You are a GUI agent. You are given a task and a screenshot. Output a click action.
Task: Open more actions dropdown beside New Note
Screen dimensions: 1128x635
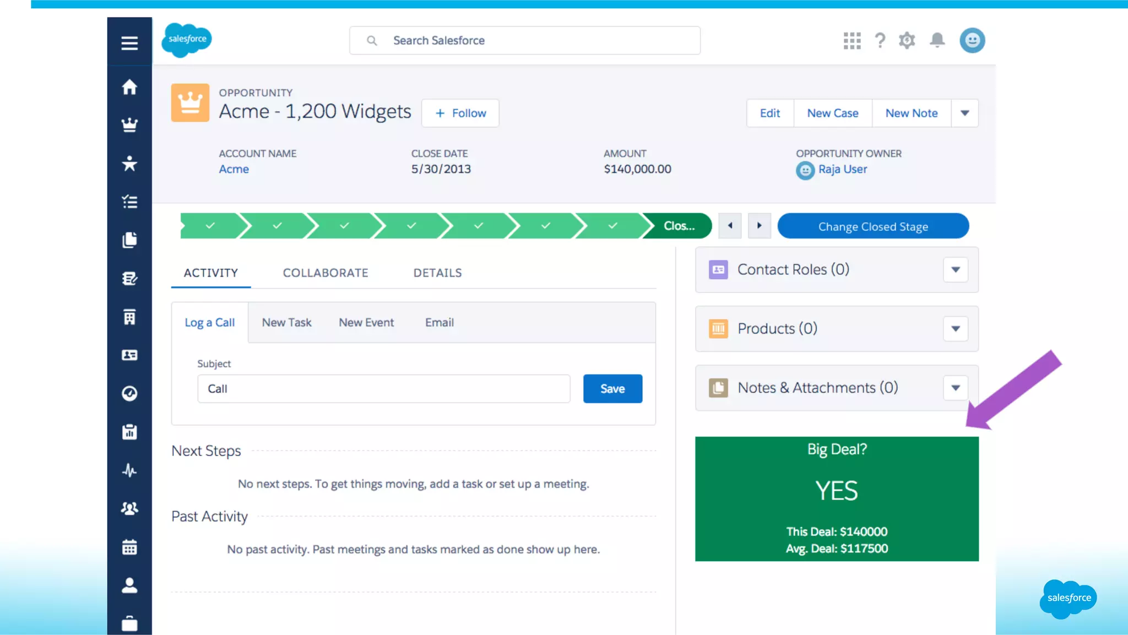pyautogui.click(x=964, y=113)
